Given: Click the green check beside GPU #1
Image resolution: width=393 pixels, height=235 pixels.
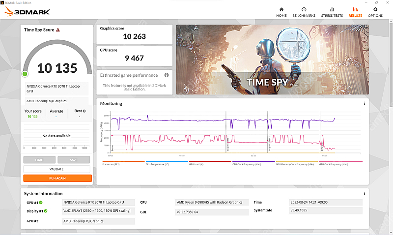Looking at the screenshot, I should (x=41, y=203).
